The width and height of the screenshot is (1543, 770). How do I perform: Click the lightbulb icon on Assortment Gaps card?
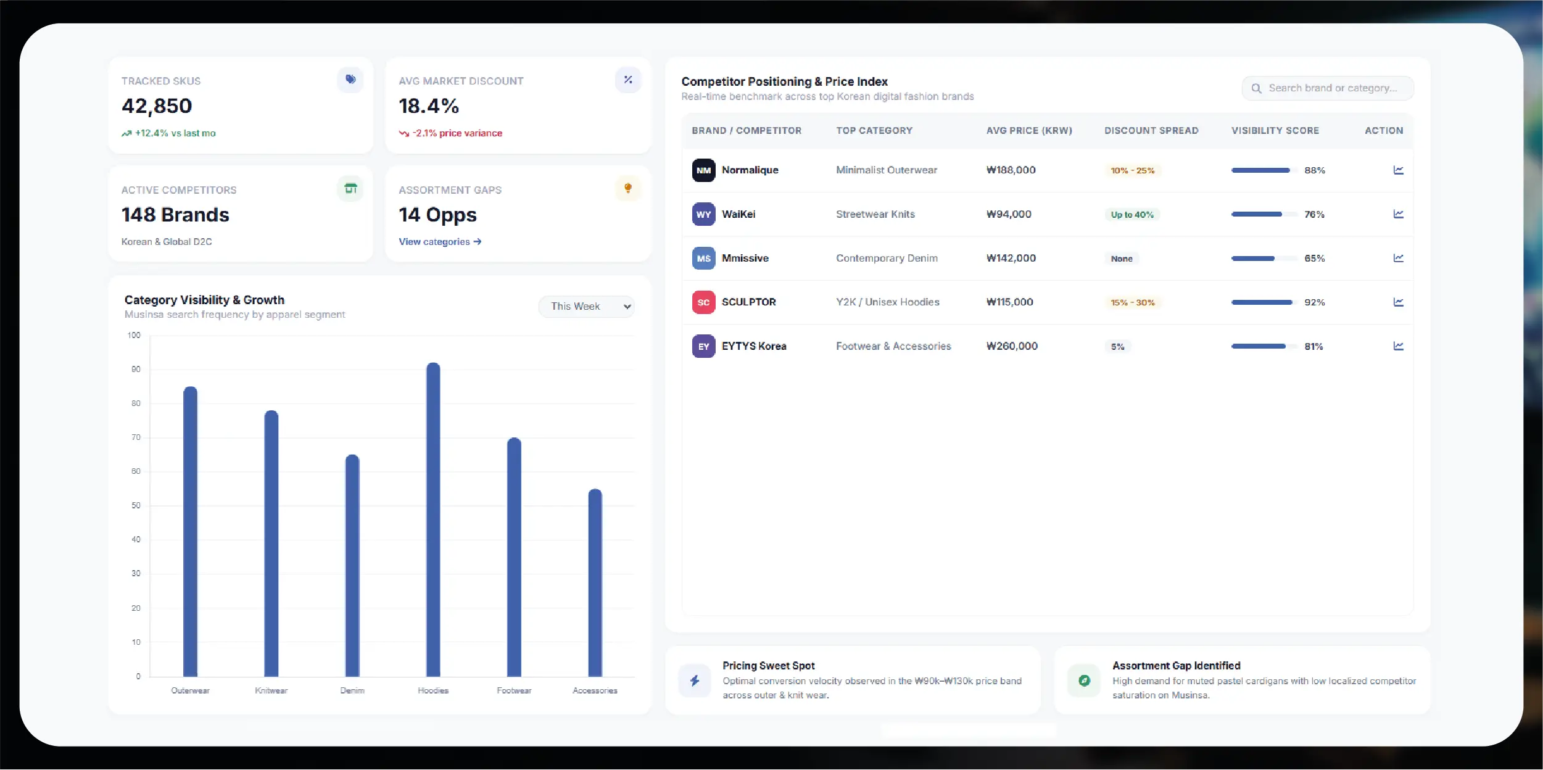[628, 188]
